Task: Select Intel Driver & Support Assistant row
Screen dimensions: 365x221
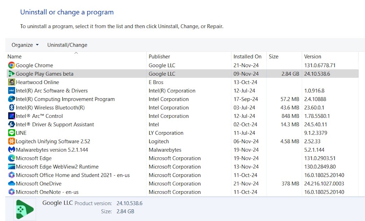Action: (x=55, y=125)
